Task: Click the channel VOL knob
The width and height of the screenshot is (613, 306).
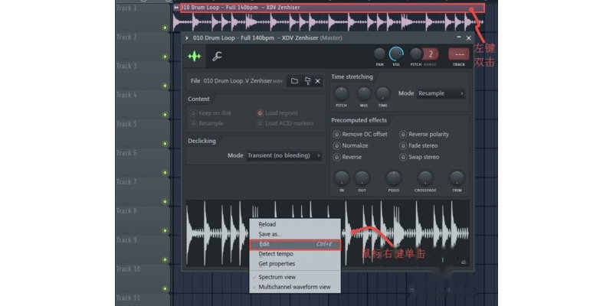Action: click(396, 54)
